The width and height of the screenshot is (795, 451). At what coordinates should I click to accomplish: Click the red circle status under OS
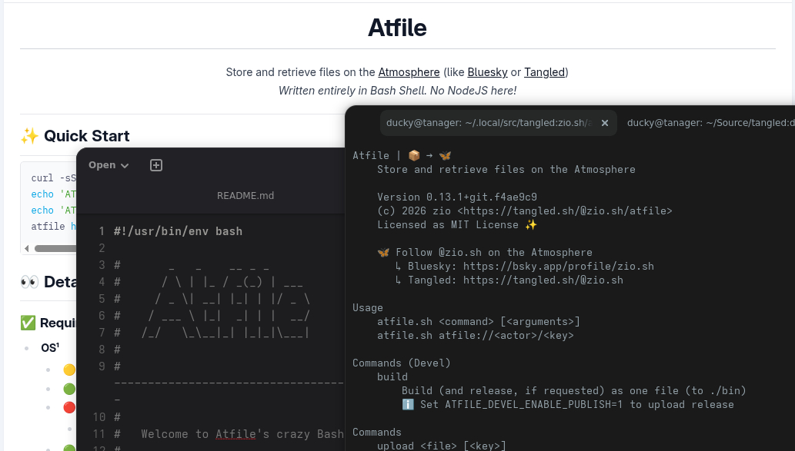[x=69, y=407]
